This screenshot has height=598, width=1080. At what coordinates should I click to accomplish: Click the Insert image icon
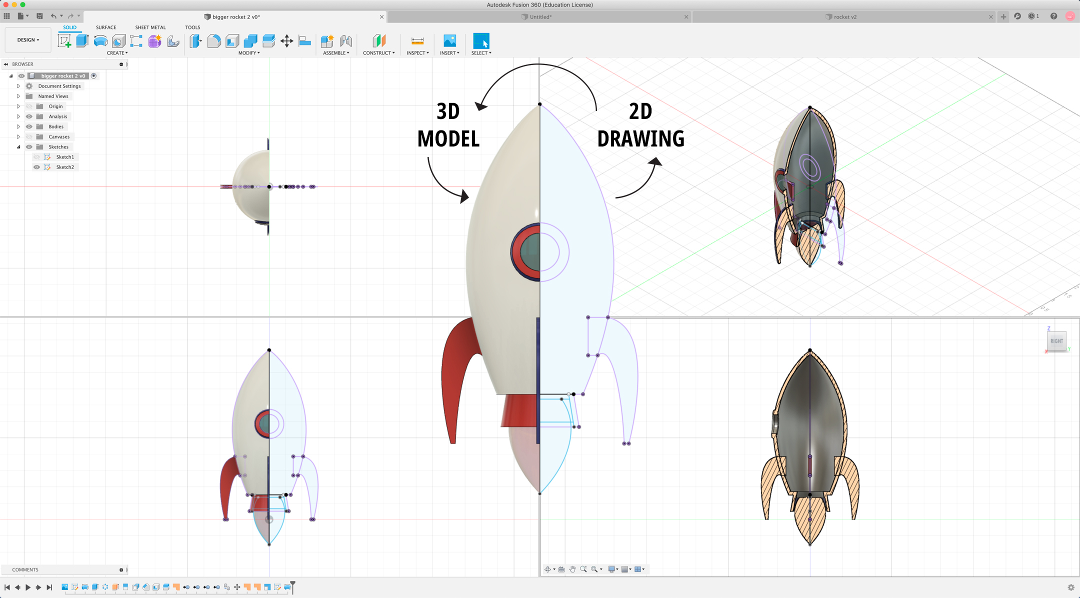(449, 41)
